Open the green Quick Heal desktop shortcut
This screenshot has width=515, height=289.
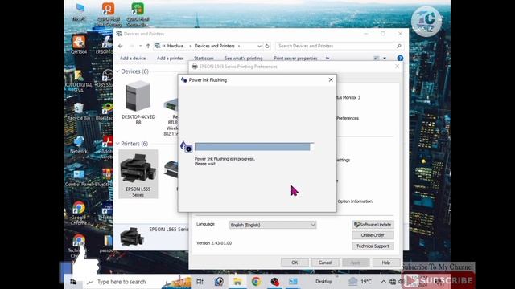[x=138, y=14]
